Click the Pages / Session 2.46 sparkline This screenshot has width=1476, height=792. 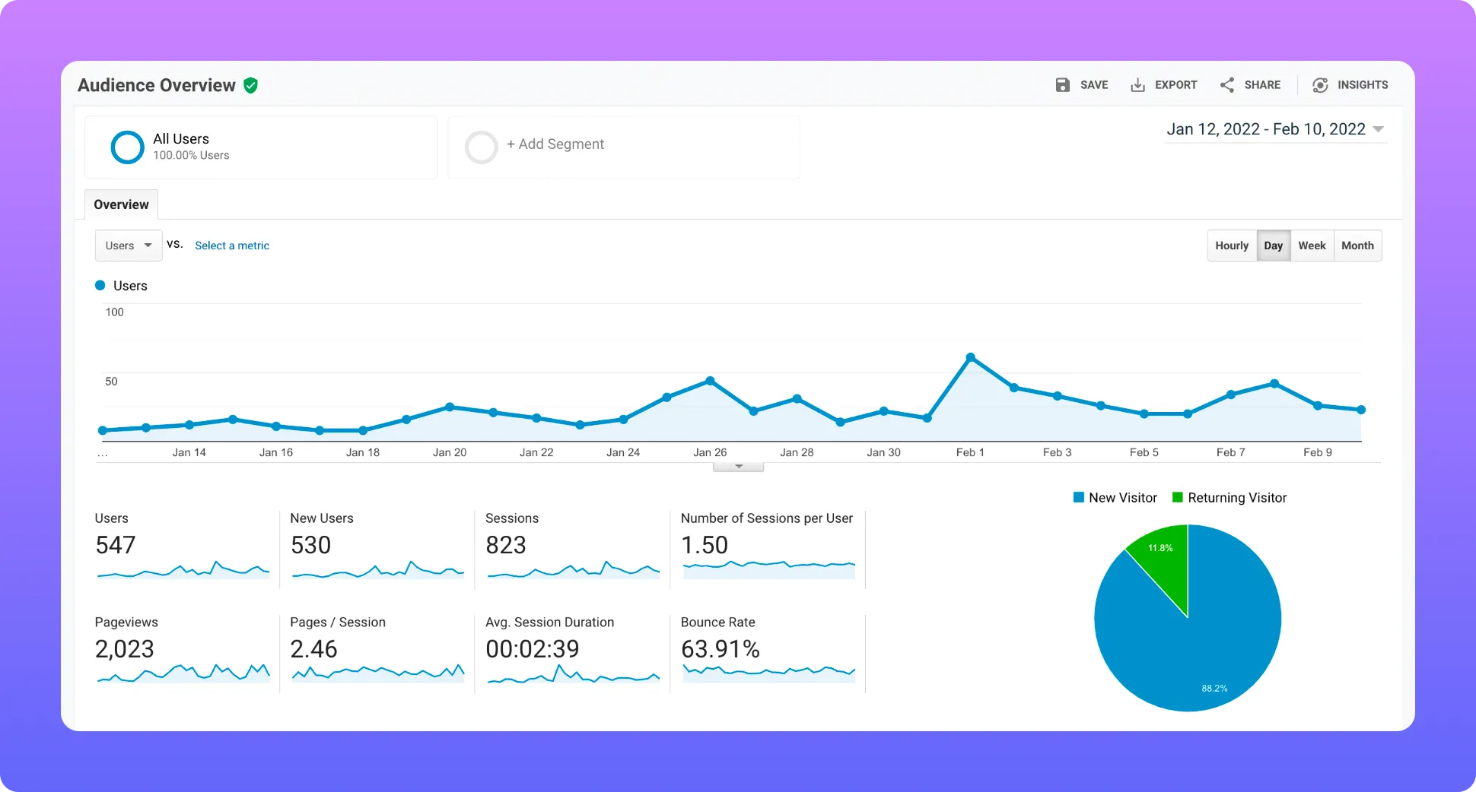coord(378,673)
